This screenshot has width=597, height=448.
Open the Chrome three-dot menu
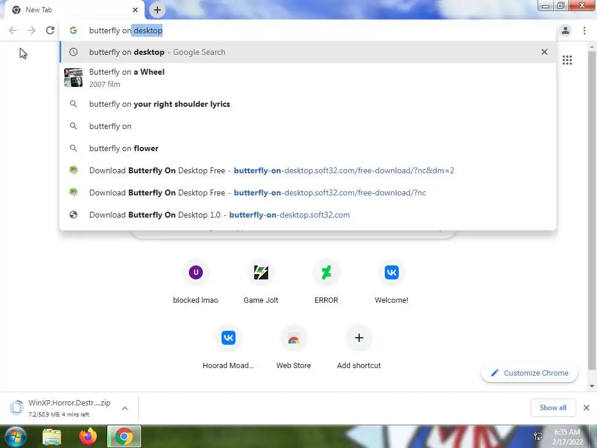(x=584, y=30)
